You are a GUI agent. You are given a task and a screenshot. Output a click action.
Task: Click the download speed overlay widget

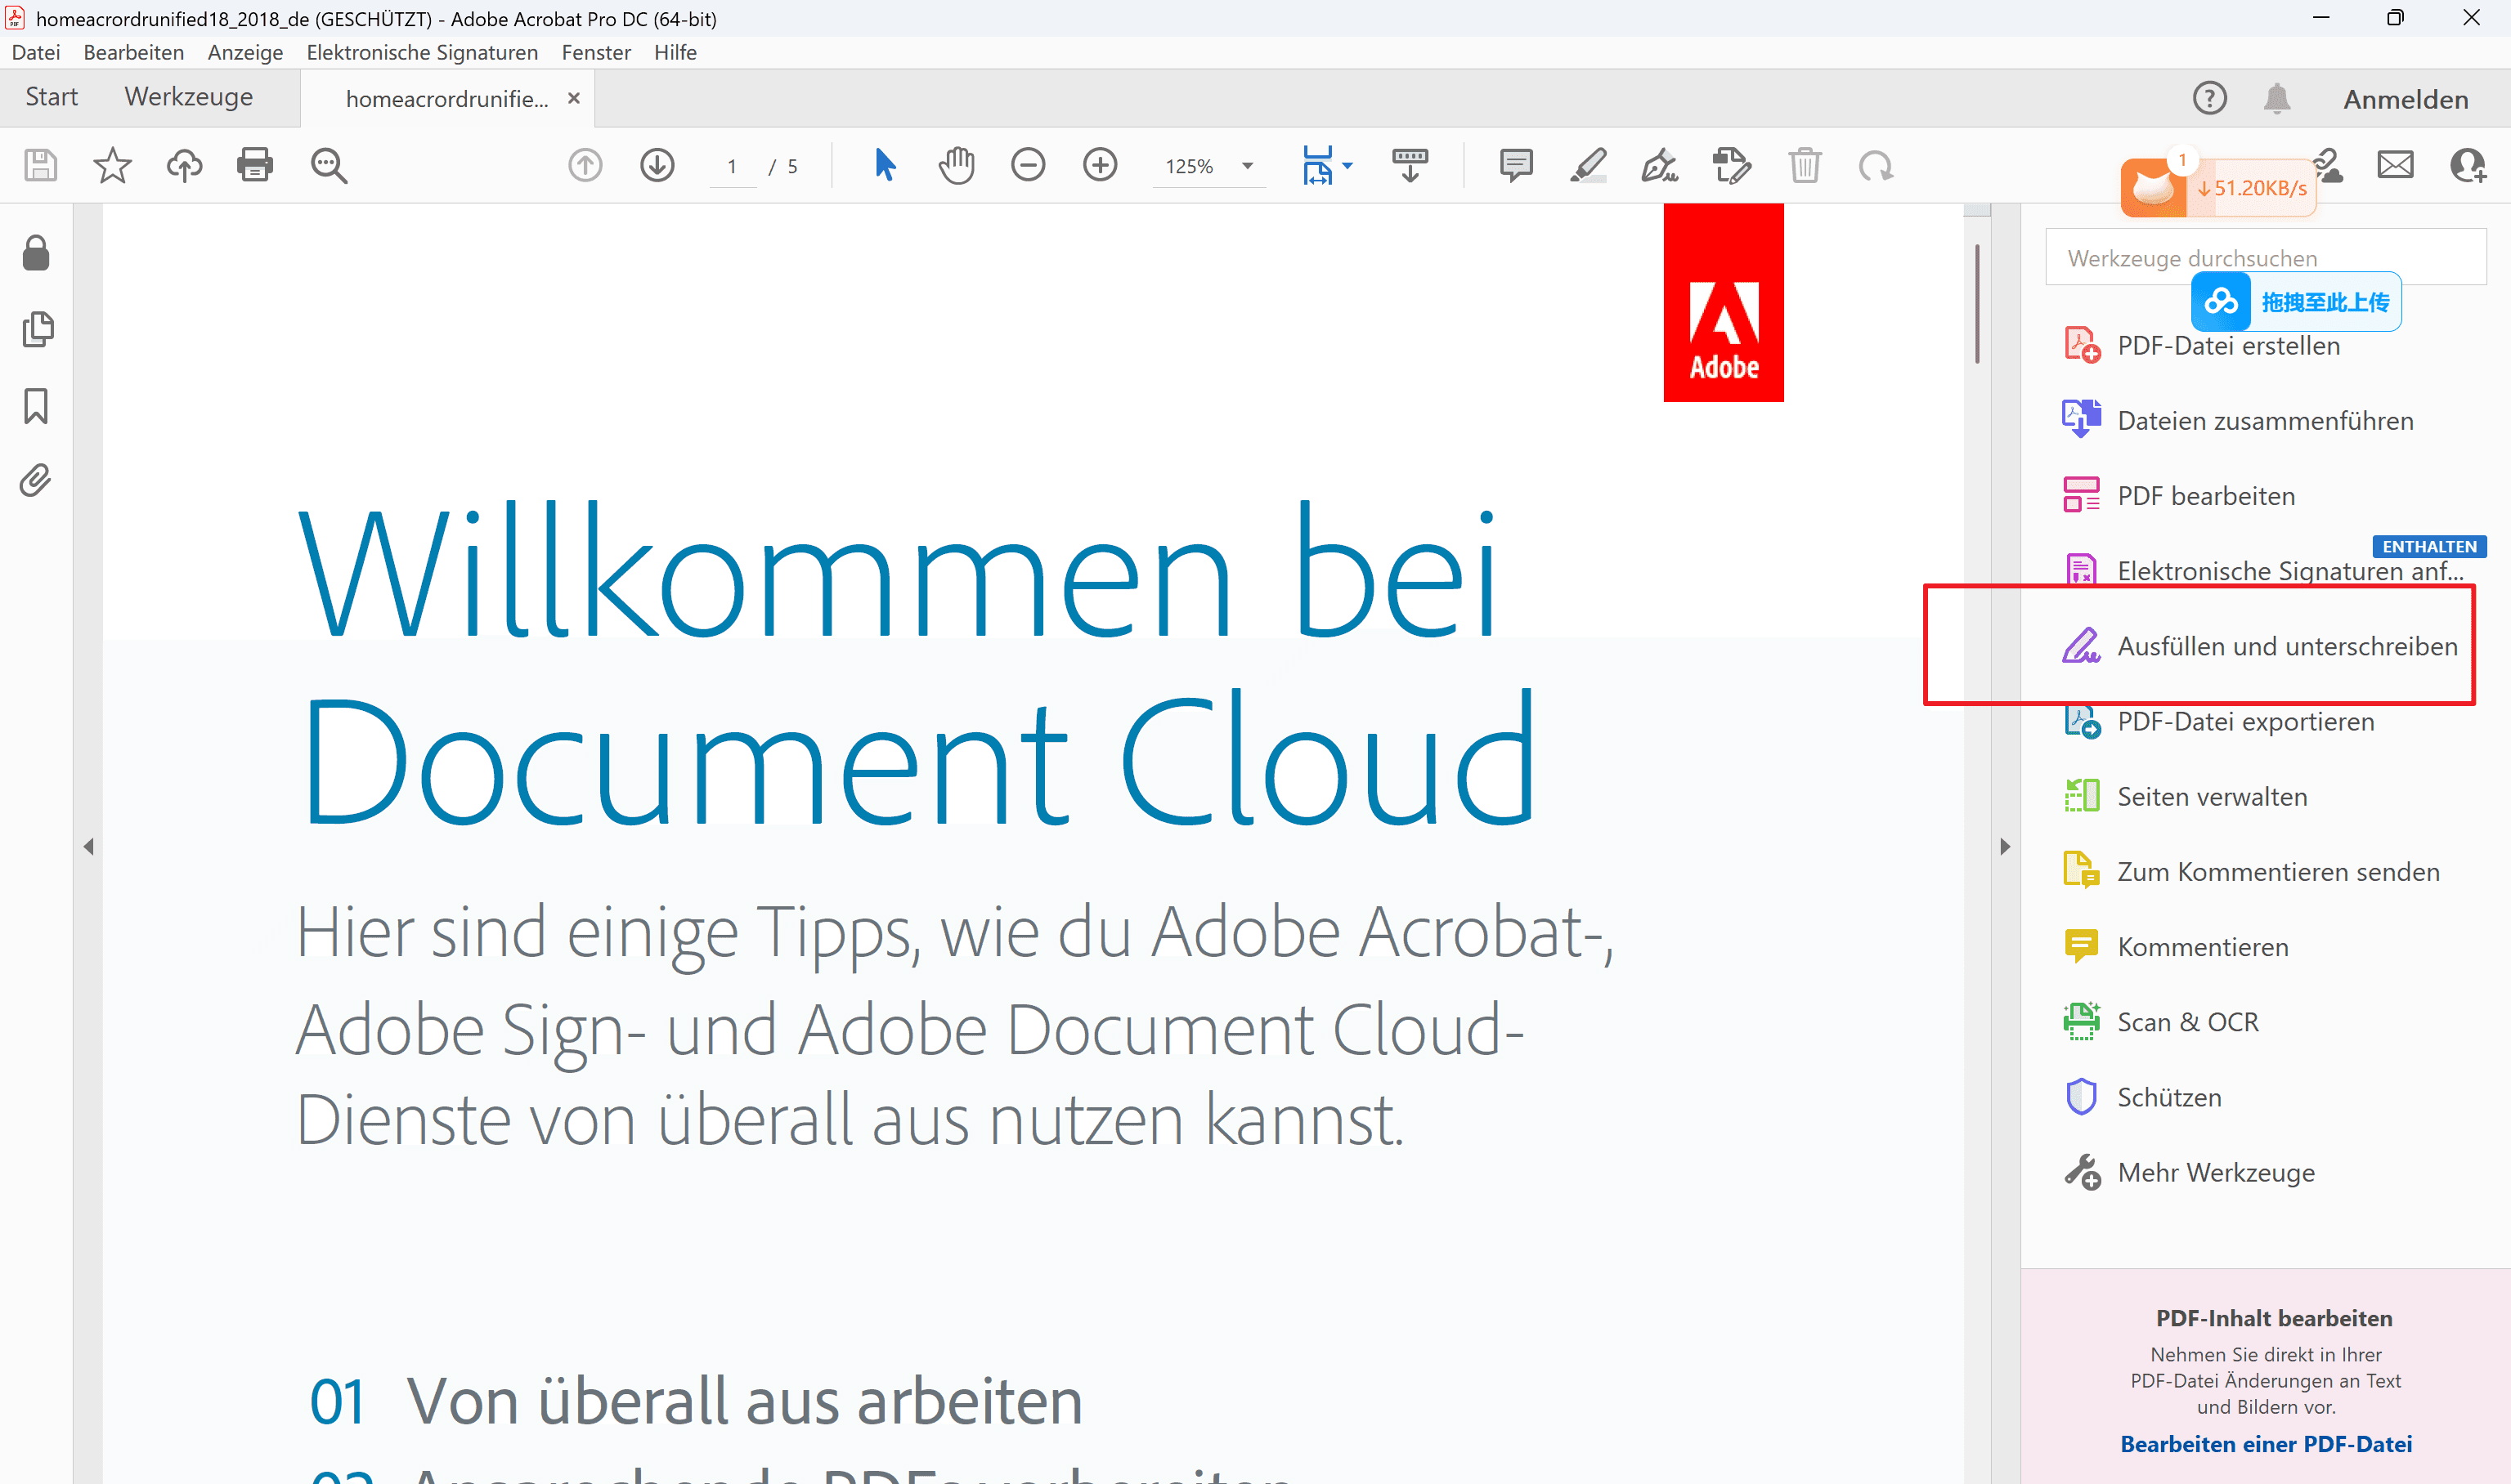pos(2218,187)
